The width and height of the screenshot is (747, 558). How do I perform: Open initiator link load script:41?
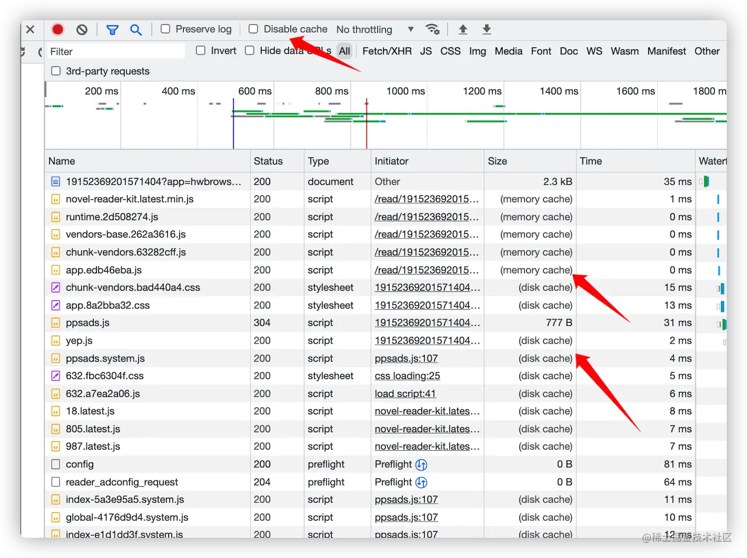click(x=405, y=394)
